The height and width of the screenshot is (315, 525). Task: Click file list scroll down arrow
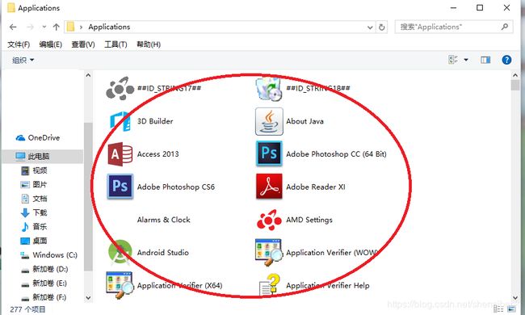tap(515, 297)
